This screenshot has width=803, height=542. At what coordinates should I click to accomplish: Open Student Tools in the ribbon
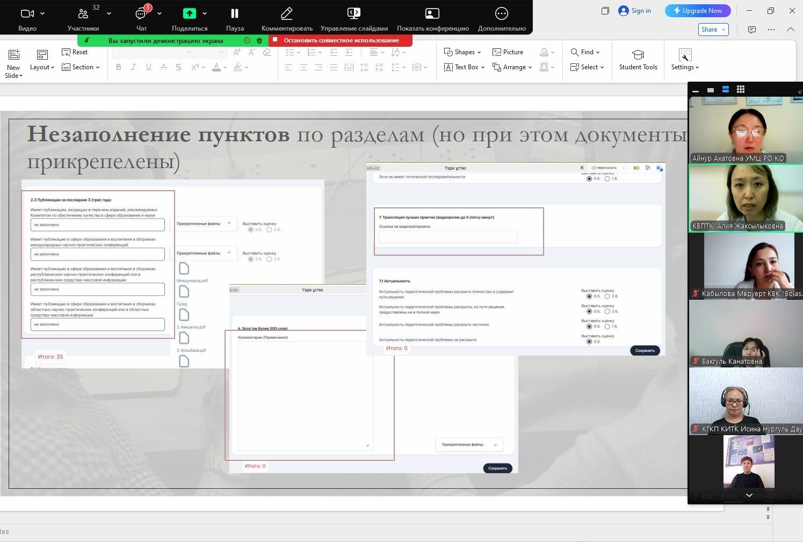(638, 60)
